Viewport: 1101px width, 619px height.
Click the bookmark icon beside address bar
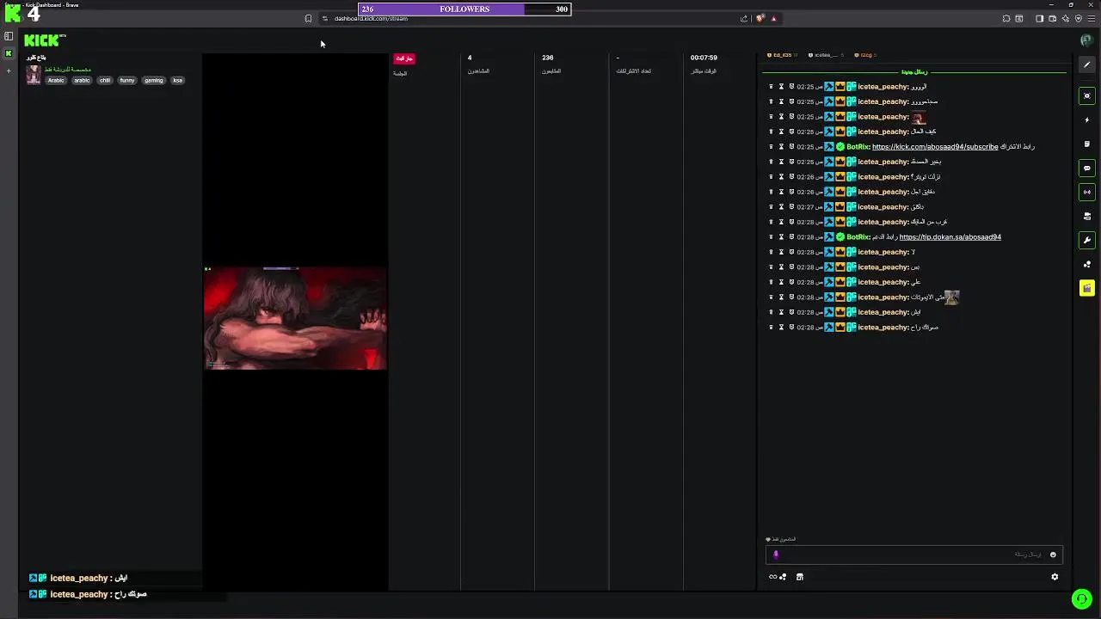pyautogui.click(x=308, y=18)
